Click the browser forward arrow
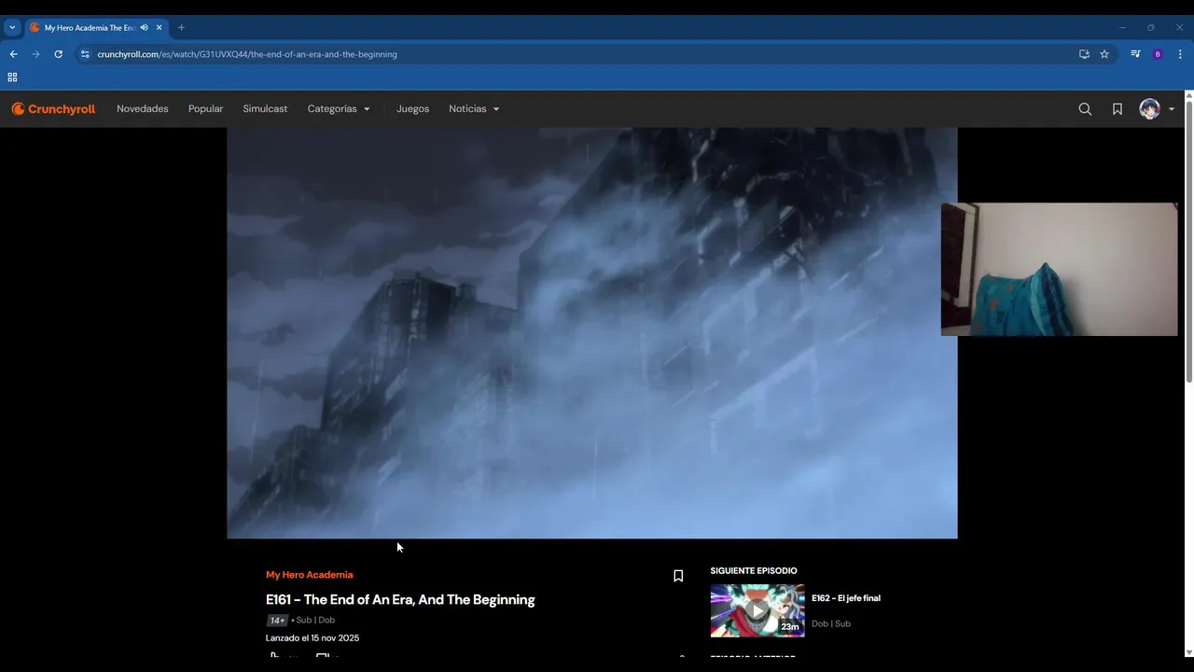1194x672 pixels. pos(35,54)
